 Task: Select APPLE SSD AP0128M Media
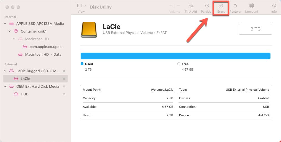coord(35,23)
